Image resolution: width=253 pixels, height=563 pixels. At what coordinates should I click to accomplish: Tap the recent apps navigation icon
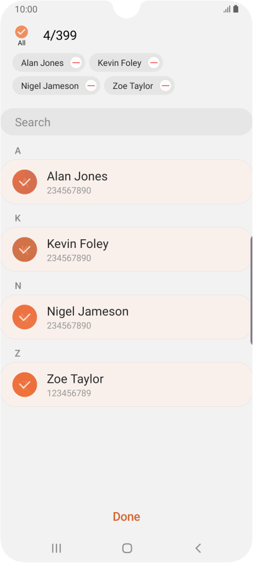[57, 548]
